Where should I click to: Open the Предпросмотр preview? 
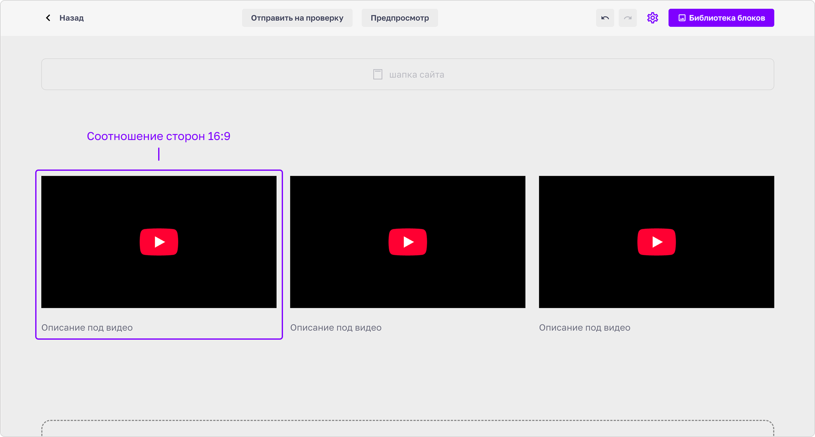(400, 18)
